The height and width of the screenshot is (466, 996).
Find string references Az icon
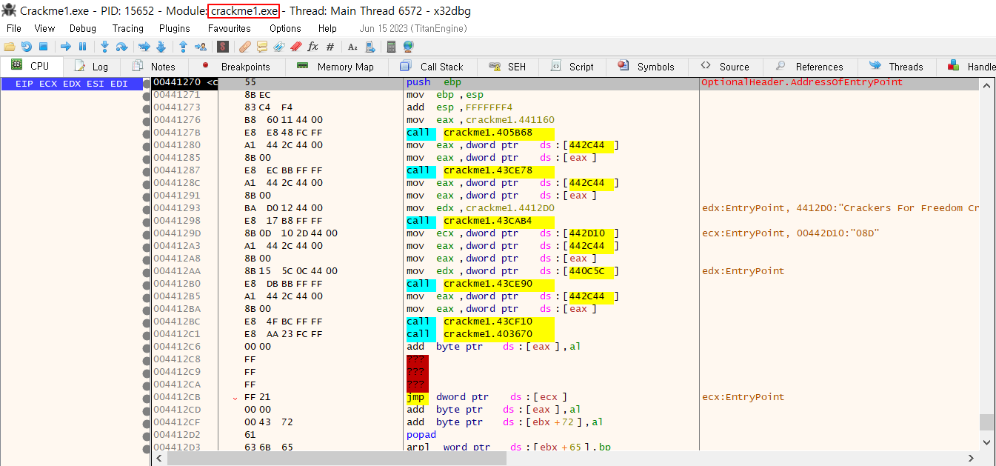coord(352,47)
